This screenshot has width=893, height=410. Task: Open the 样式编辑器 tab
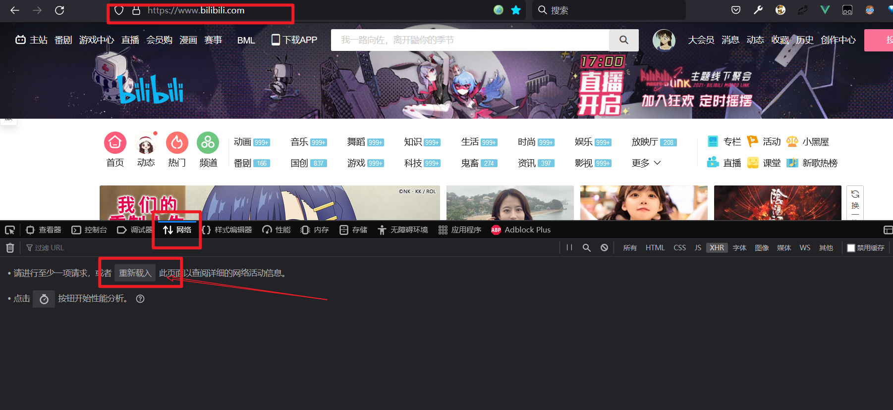pos(227,230)
